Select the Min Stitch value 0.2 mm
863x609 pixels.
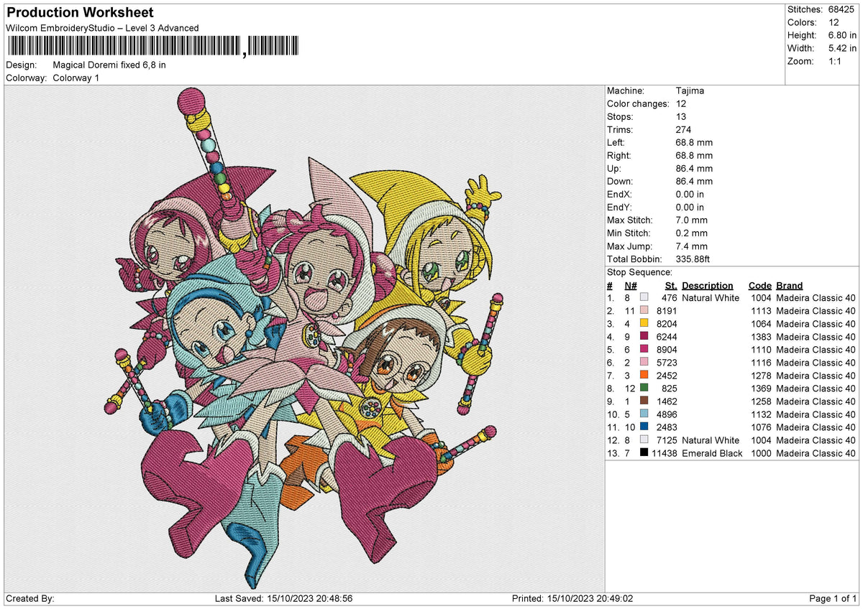[x=692, y=233]
